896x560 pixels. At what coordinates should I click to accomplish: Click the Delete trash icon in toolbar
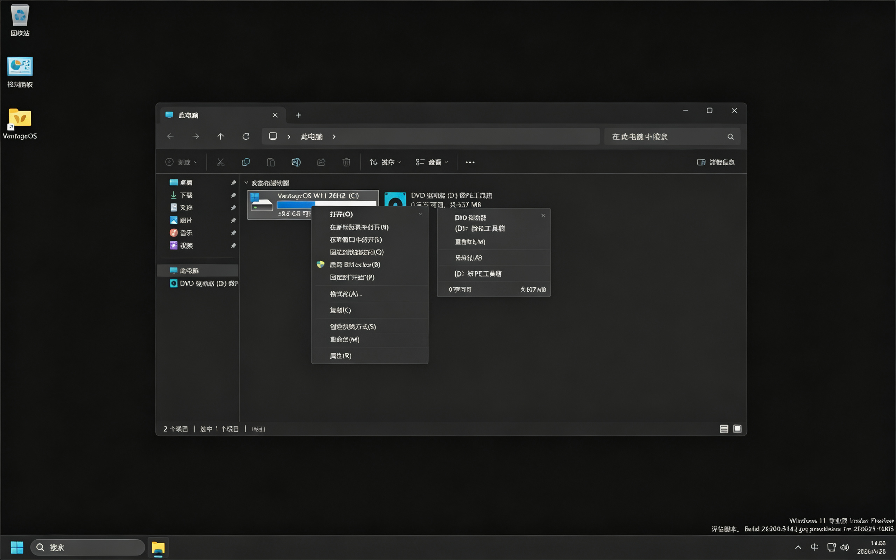coord(346,162)
